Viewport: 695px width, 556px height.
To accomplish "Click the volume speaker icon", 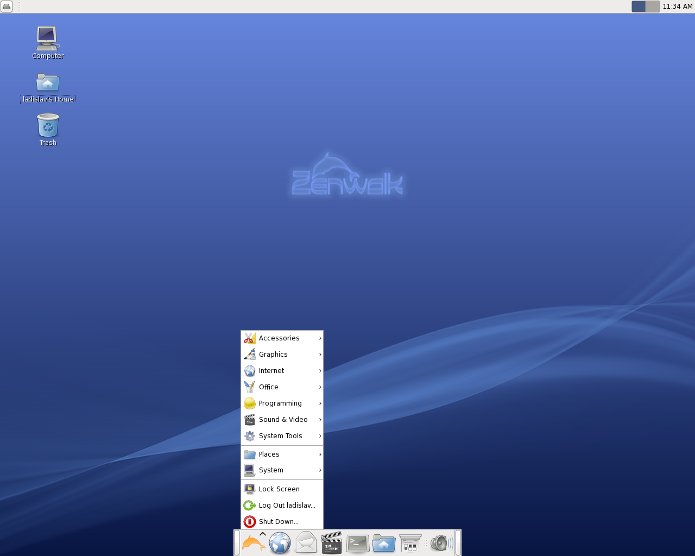I will coord(441,542).
